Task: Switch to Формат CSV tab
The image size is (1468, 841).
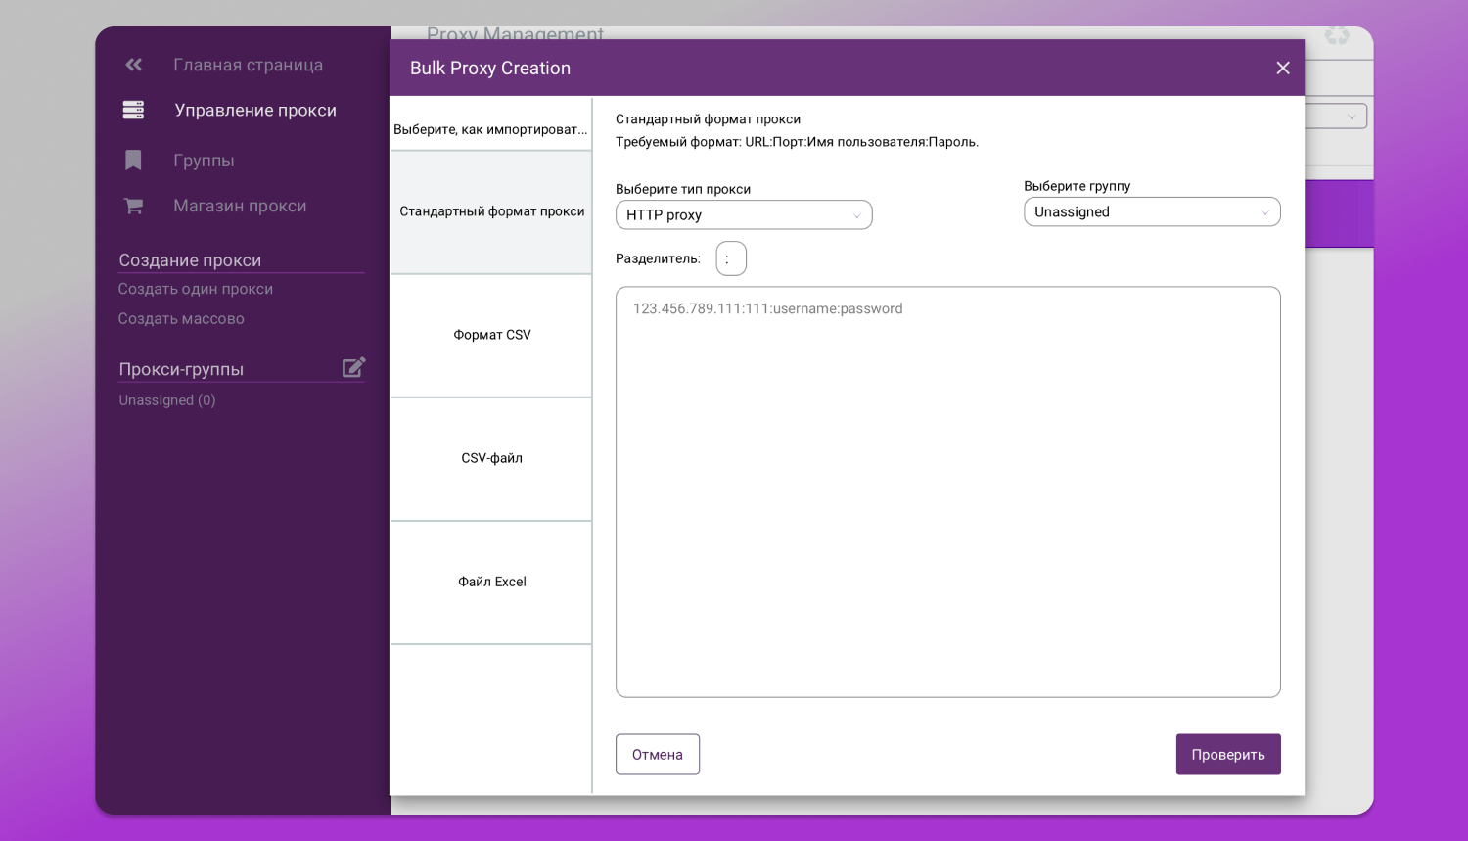Action: click(x=491, y=335)
